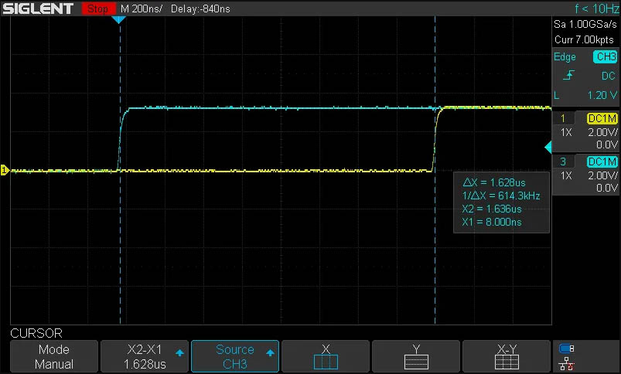Click the Sa 1.00GSa/s sample rate text
Viewport: 621px width, 374px height.
coord(585,24)
